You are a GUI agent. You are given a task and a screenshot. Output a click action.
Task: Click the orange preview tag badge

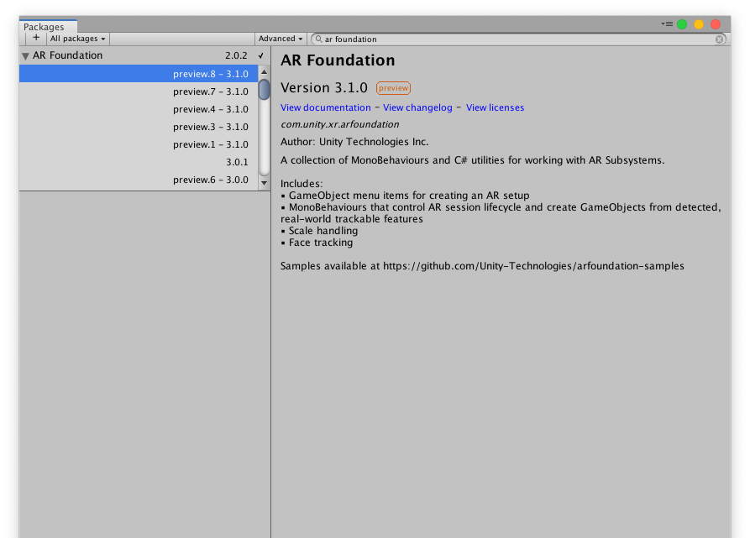[393, 88]
